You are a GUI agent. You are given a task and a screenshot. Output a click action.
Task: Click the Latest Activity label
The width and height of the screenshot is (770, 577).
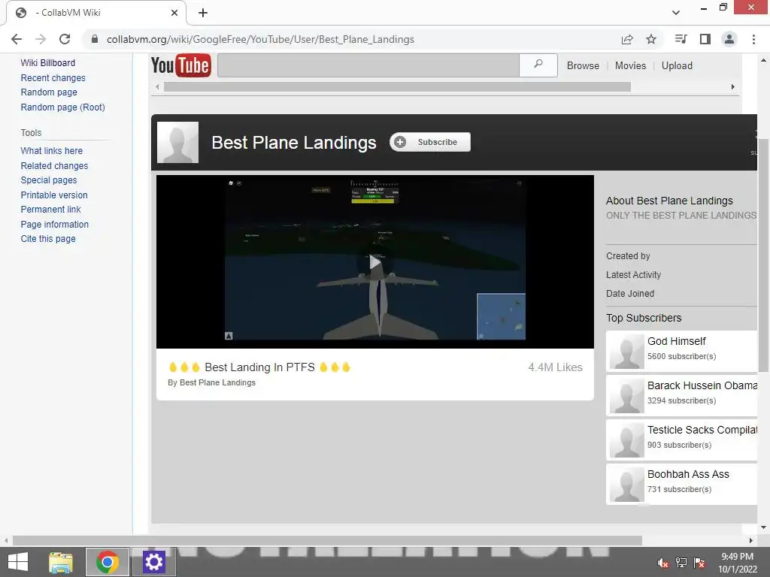(633, 275)
